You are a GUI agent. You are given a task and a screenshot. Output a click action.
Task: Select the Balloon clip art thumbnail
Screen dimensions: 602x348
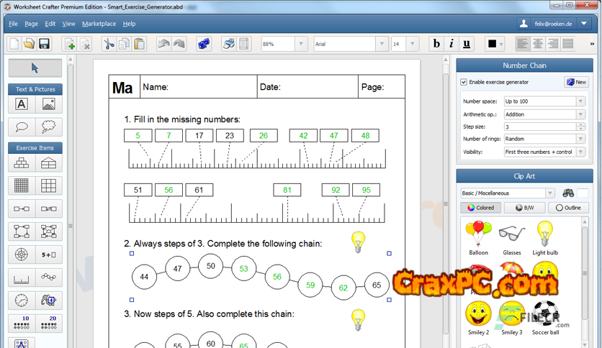coord(478,237)
